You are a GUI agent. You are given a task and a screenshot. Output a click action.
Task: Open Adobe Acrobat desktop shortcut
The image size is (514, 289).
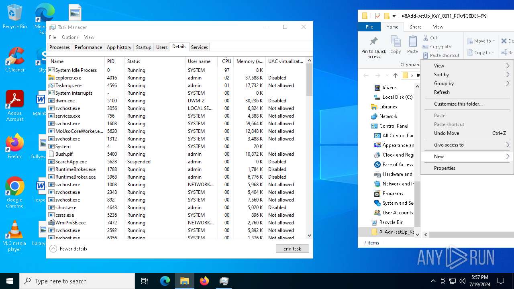pyautogui.click(x=14, y=106)
